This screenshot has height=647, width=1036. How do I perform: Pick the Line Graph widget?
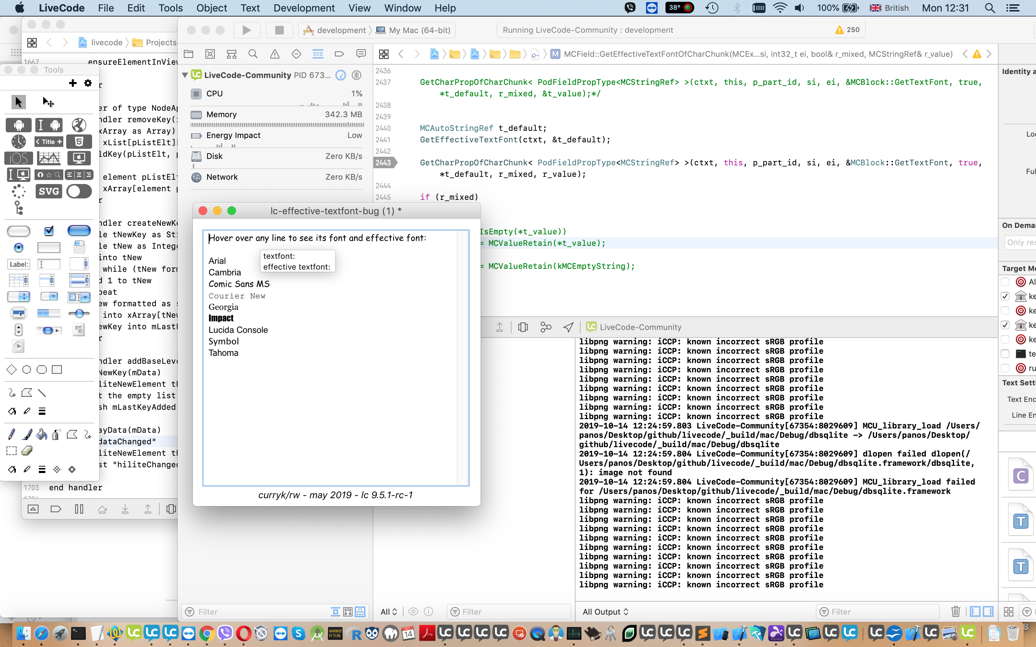pyautogui.click(x=49, y=158)
